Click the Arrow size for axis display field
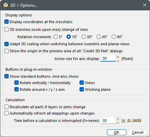 pos(108,58)
